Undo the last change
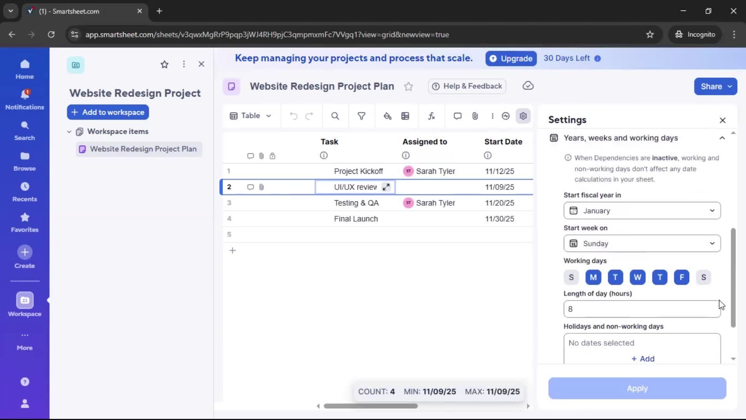746x420 pixels. [293, 116]
